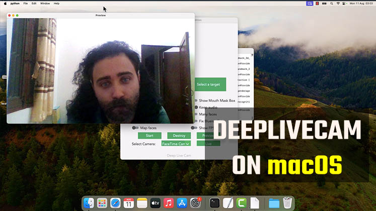
Task: Click the red recording menu bar icon
Action: pos(317,4)
